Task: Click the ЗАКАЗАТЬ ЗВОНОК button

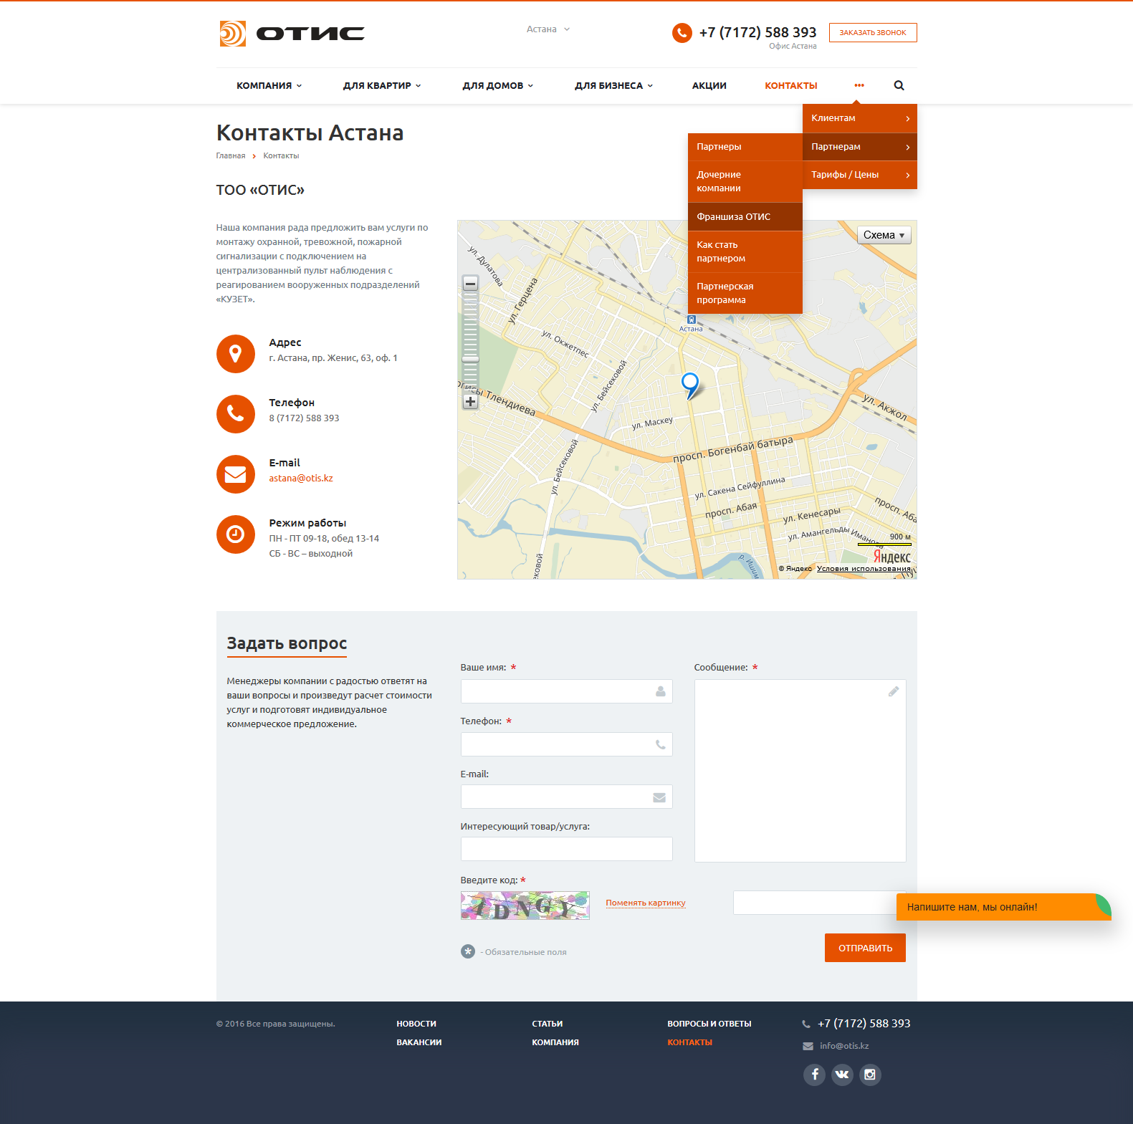Action: point(873,32)
